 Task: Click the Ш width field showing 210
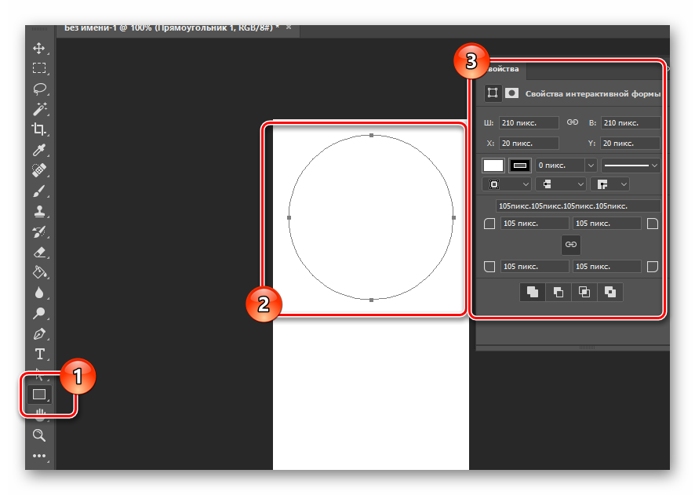pyautogui.click(x=528, y=123)
